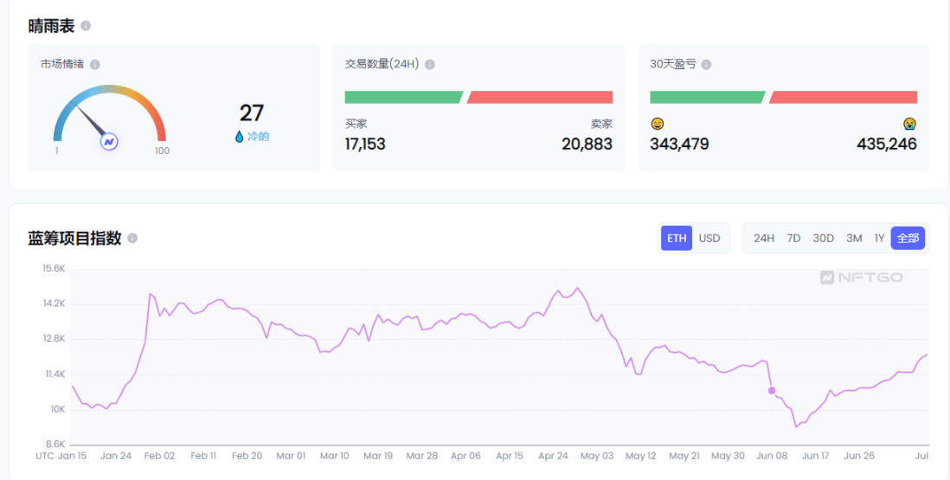Click info icon next to 晴雨表 title
950x480 pixels.
click(x=86, y=26)
